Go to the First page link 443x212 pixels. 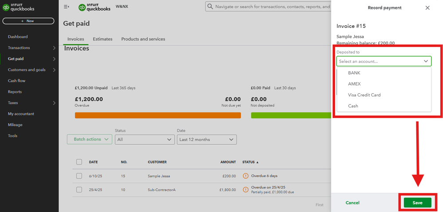pyautogui.click(x=320, y=205)
